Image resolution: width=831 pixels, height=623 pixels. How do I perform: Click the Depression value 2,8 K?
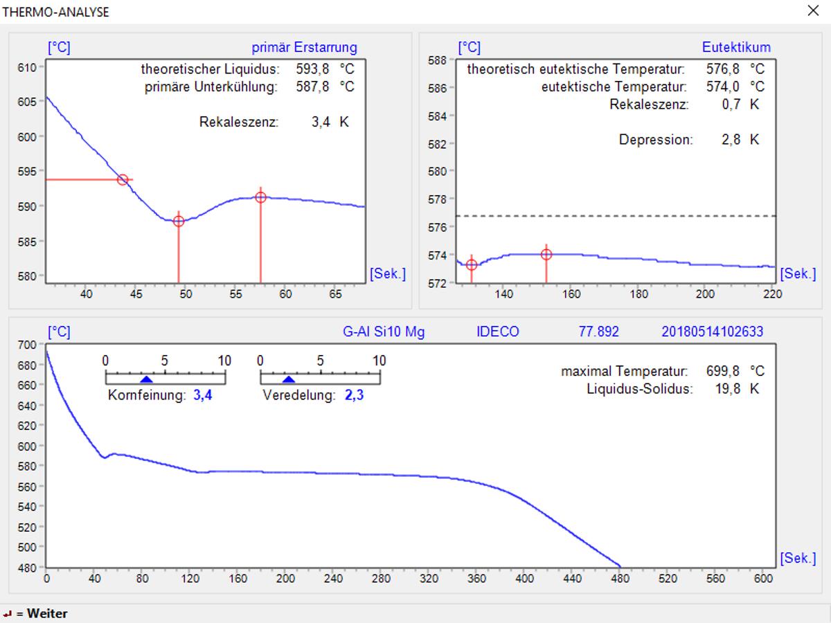pyautogui.click(x=731, y=139)
